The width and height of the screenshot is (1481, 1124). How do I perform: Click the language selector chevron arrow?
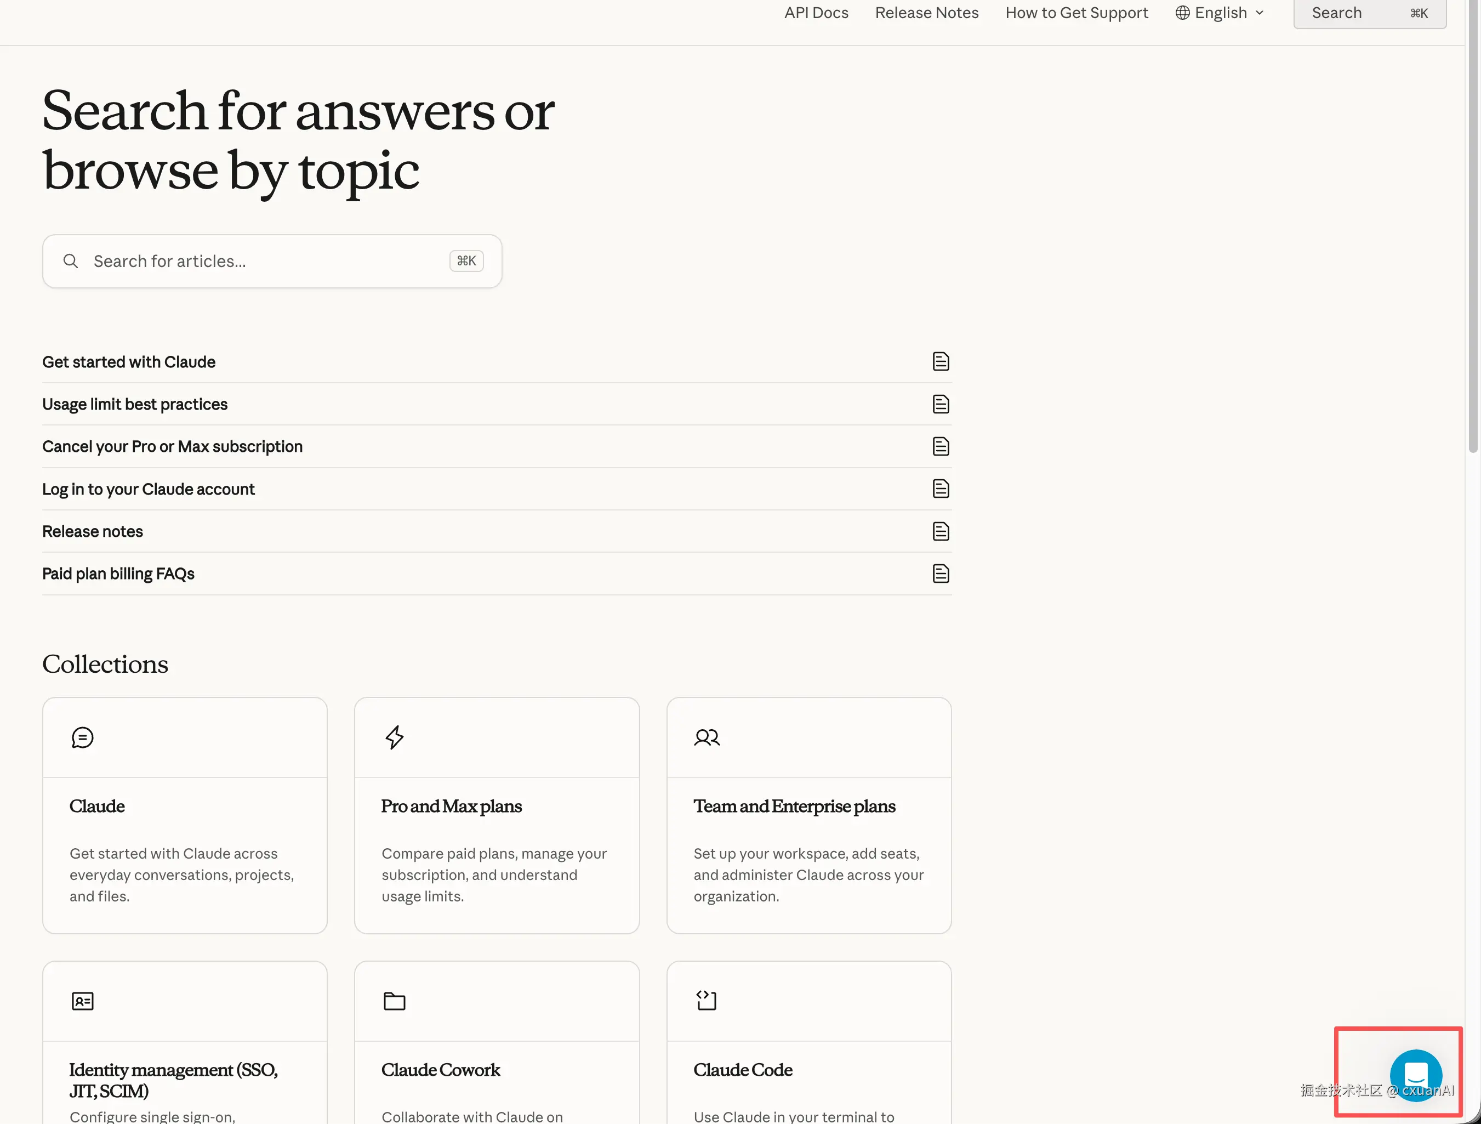click(1260, 13)
